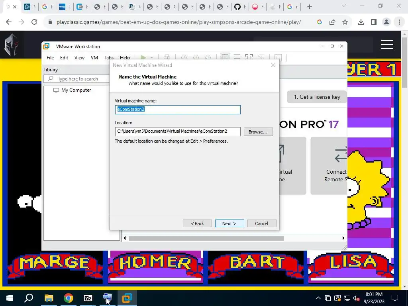
Task: Open VMware View menu
Action: (79, 58)
